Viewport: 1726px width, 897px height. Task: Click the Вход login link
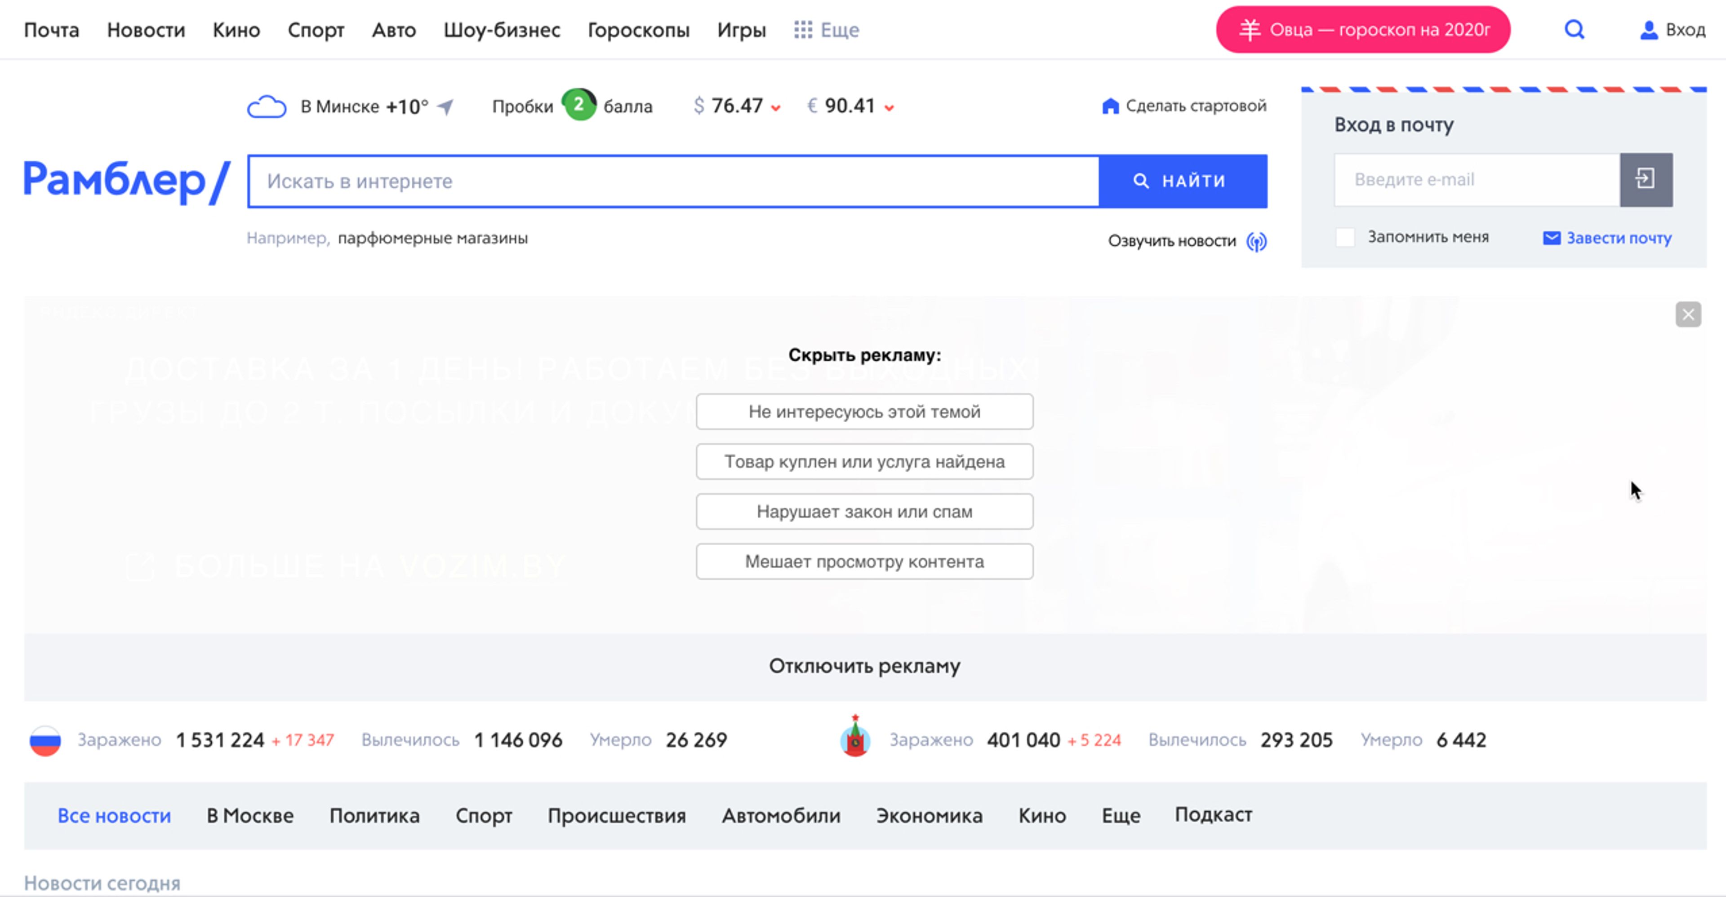tap(1685, 30)
